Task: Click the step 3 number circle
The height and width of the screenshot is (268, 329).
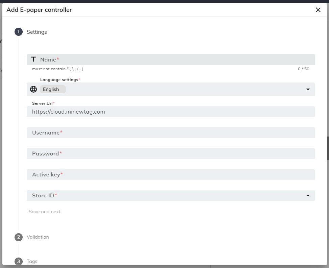Action: point(19,261)
